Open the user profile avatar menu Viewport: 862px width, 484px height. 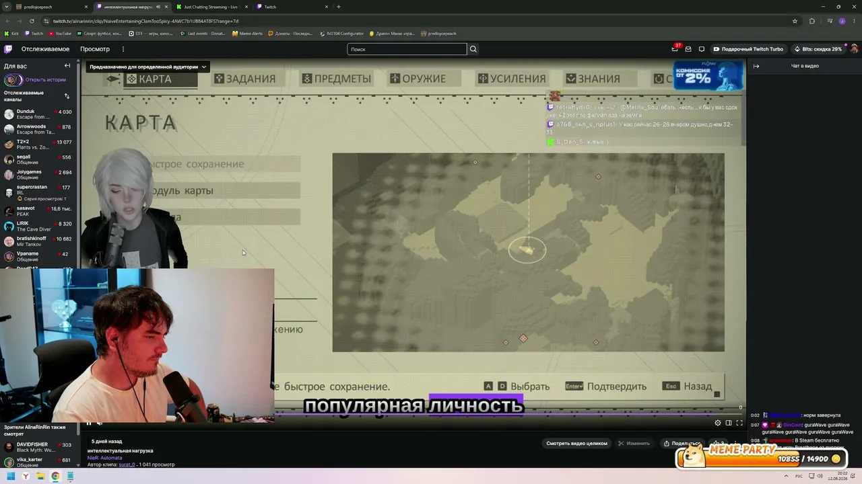(854, 49)
